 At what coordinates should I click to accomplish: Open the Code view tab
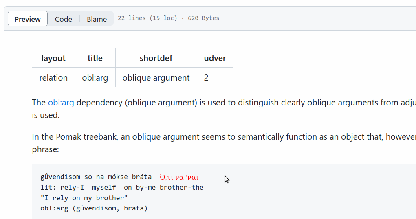64,19
